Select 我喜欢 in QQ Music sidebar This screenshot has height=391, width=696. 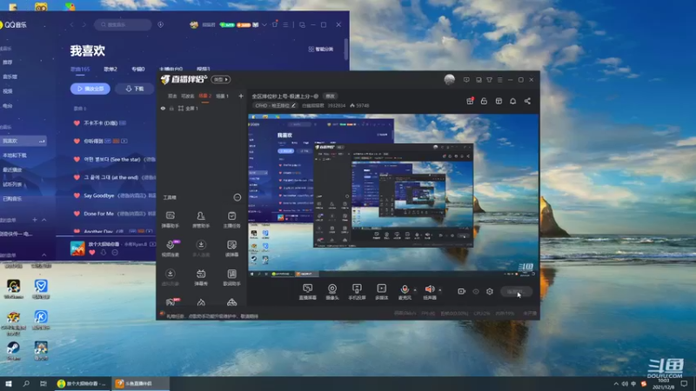pyautogui.click(x=23, y=141)
